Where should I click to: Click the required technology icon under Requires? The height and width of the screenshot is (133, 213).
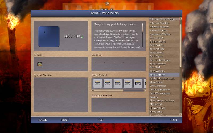coord(39,64)
